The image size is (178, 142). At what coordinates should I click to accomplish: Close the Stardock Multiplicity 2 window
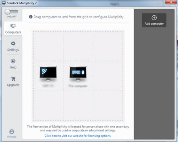tap(171, 2)
